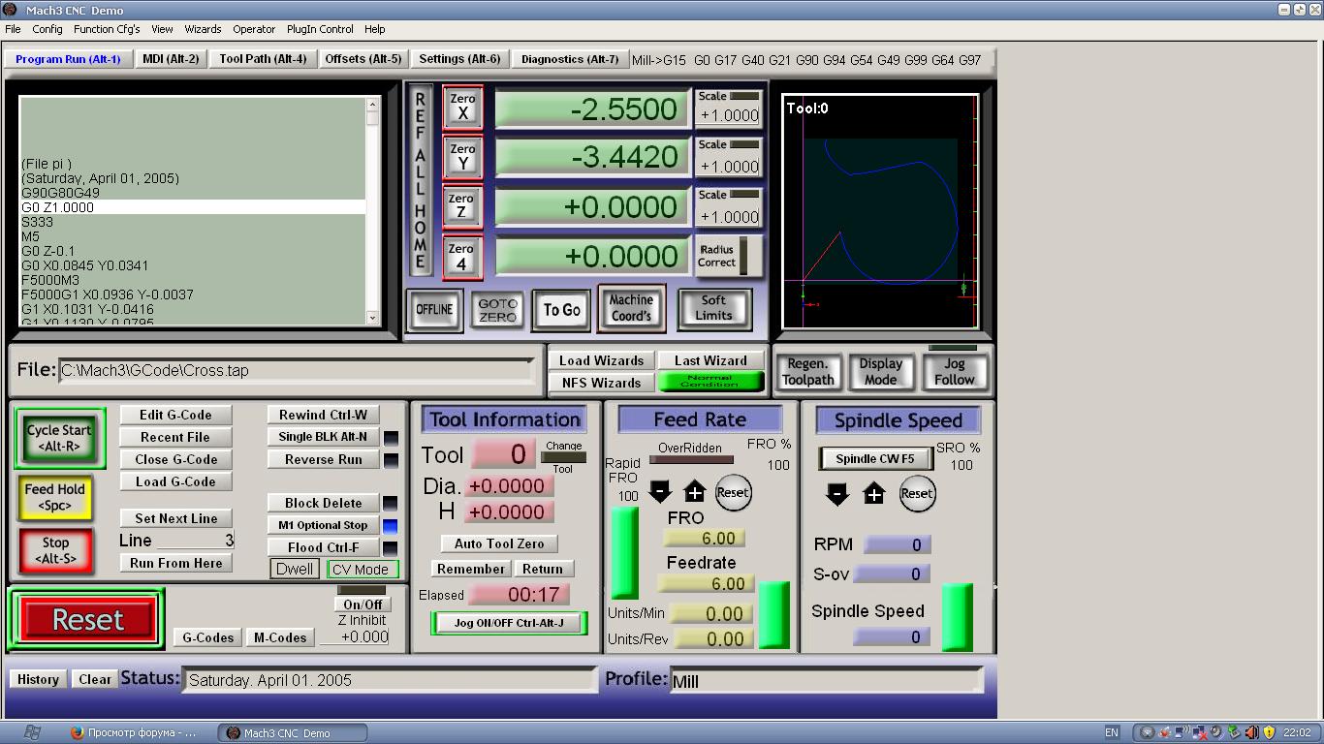Click the G-code list scroll-up arrow
The image size is (1324, 744).
tap(373, 103)
